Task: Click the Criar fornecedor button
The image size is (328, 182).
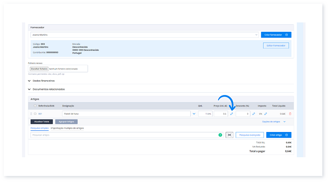Action: 276,35
